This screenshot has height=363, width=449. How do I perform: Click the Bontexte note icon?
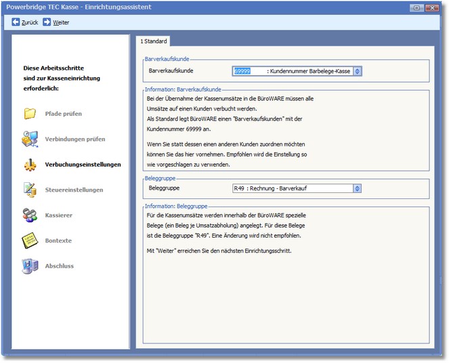pyautogui.click(x=30, y=240)
